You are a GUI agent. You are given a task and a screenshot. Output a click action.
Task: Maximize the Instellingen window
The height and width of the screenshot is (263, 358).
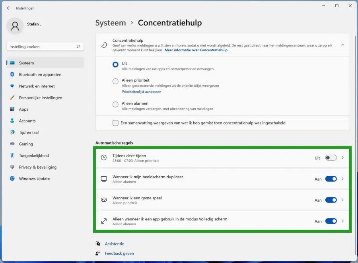337,6
